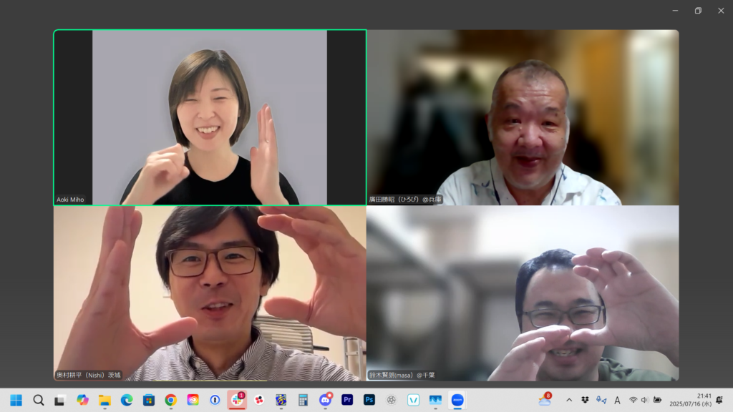Screen dimensions: 733x412
Task: Click the Zoom taskbar icon
Action: (x=457, y=400)
